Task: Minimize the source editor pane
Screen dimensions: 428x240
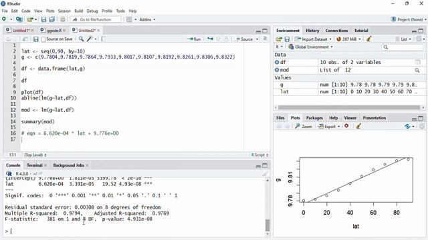Action: [x=258, y=31]
